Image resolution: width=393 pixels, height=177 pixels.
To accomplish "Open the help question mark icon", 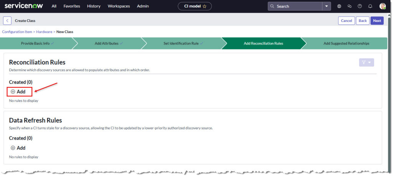I will 360,6.
